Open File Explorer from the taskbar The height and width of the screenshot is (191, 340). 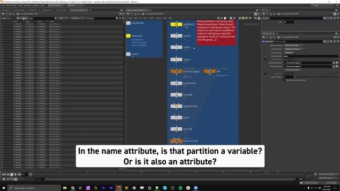[x=65, y=188]
